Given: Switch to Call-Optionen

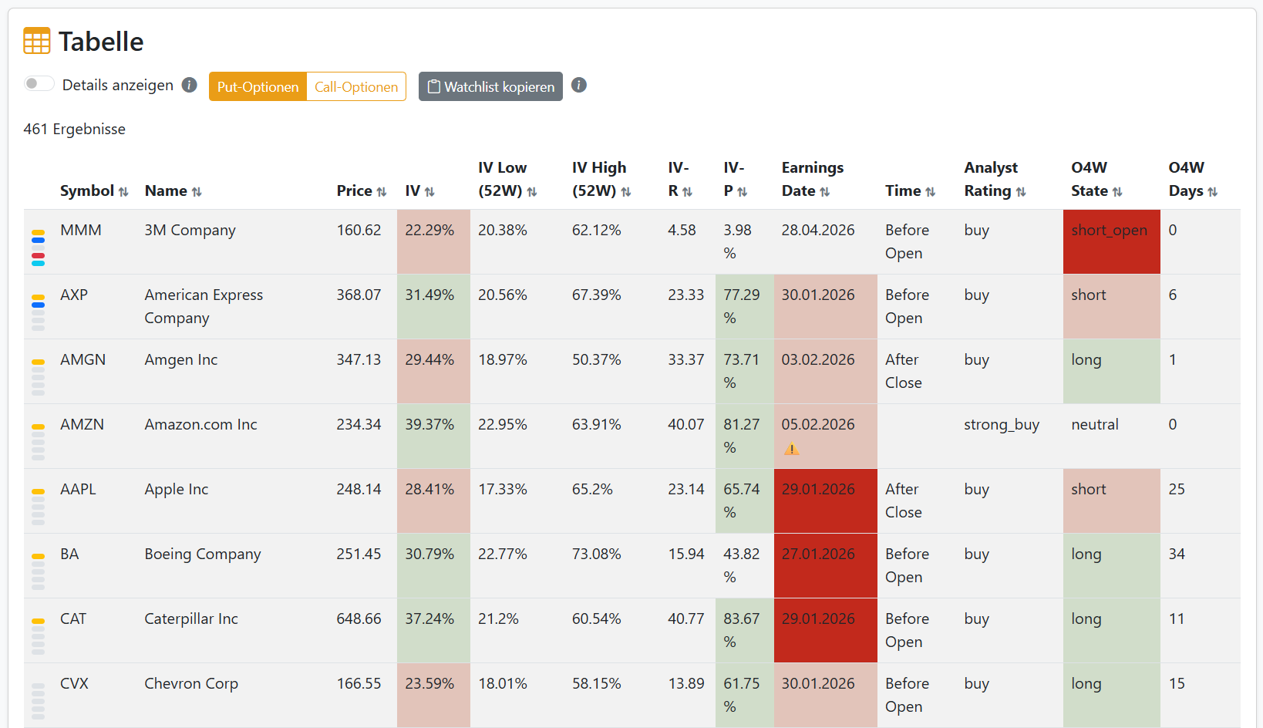Looking at the screenshot, I should [x=356, y=86].
